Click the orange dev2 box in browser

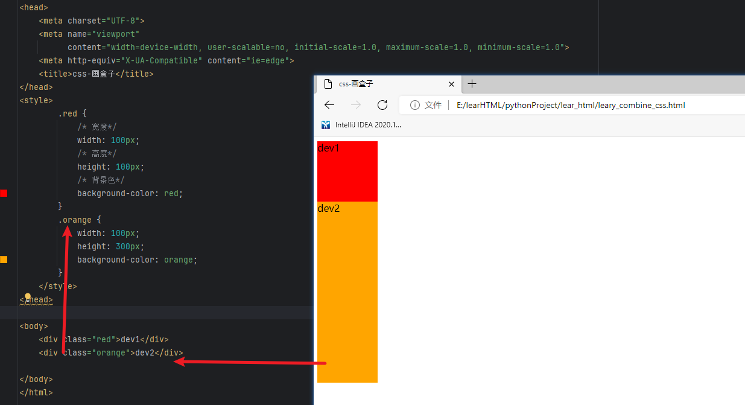[x=347, y=292]
